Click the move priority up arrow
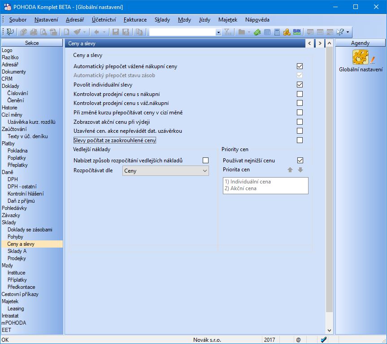This screenshot has width=387, height=344. point(290,170)
